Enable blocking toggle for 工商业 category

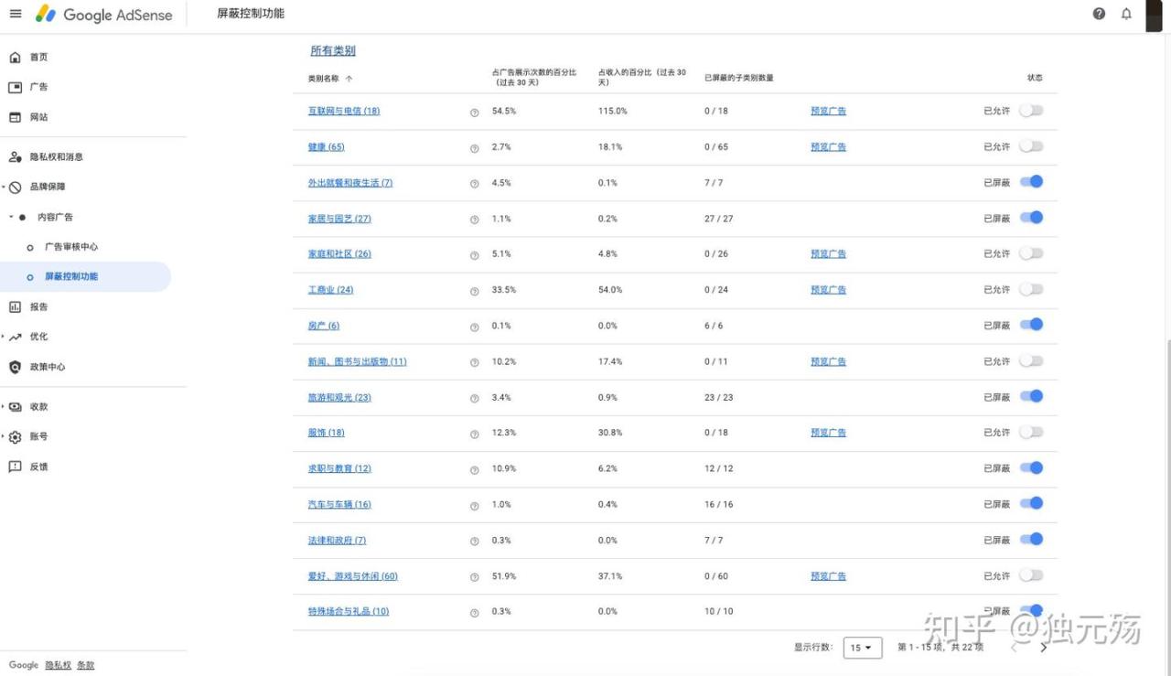[x=1031, y=289]
